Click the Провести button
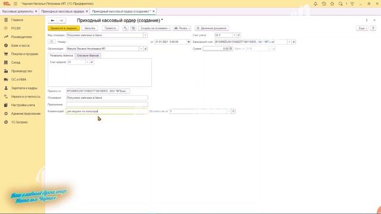The width and height of the screenshot is (381, 214). [110, 28]
